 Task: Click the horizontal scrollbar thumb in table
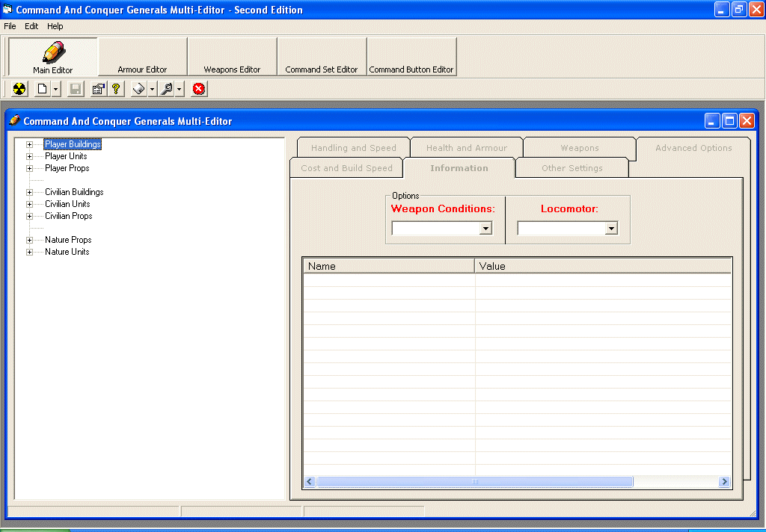(474, 482)
